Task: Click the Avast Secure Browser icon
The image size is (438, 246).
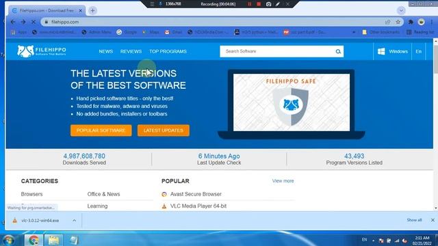Action: [x=164, y=194]
